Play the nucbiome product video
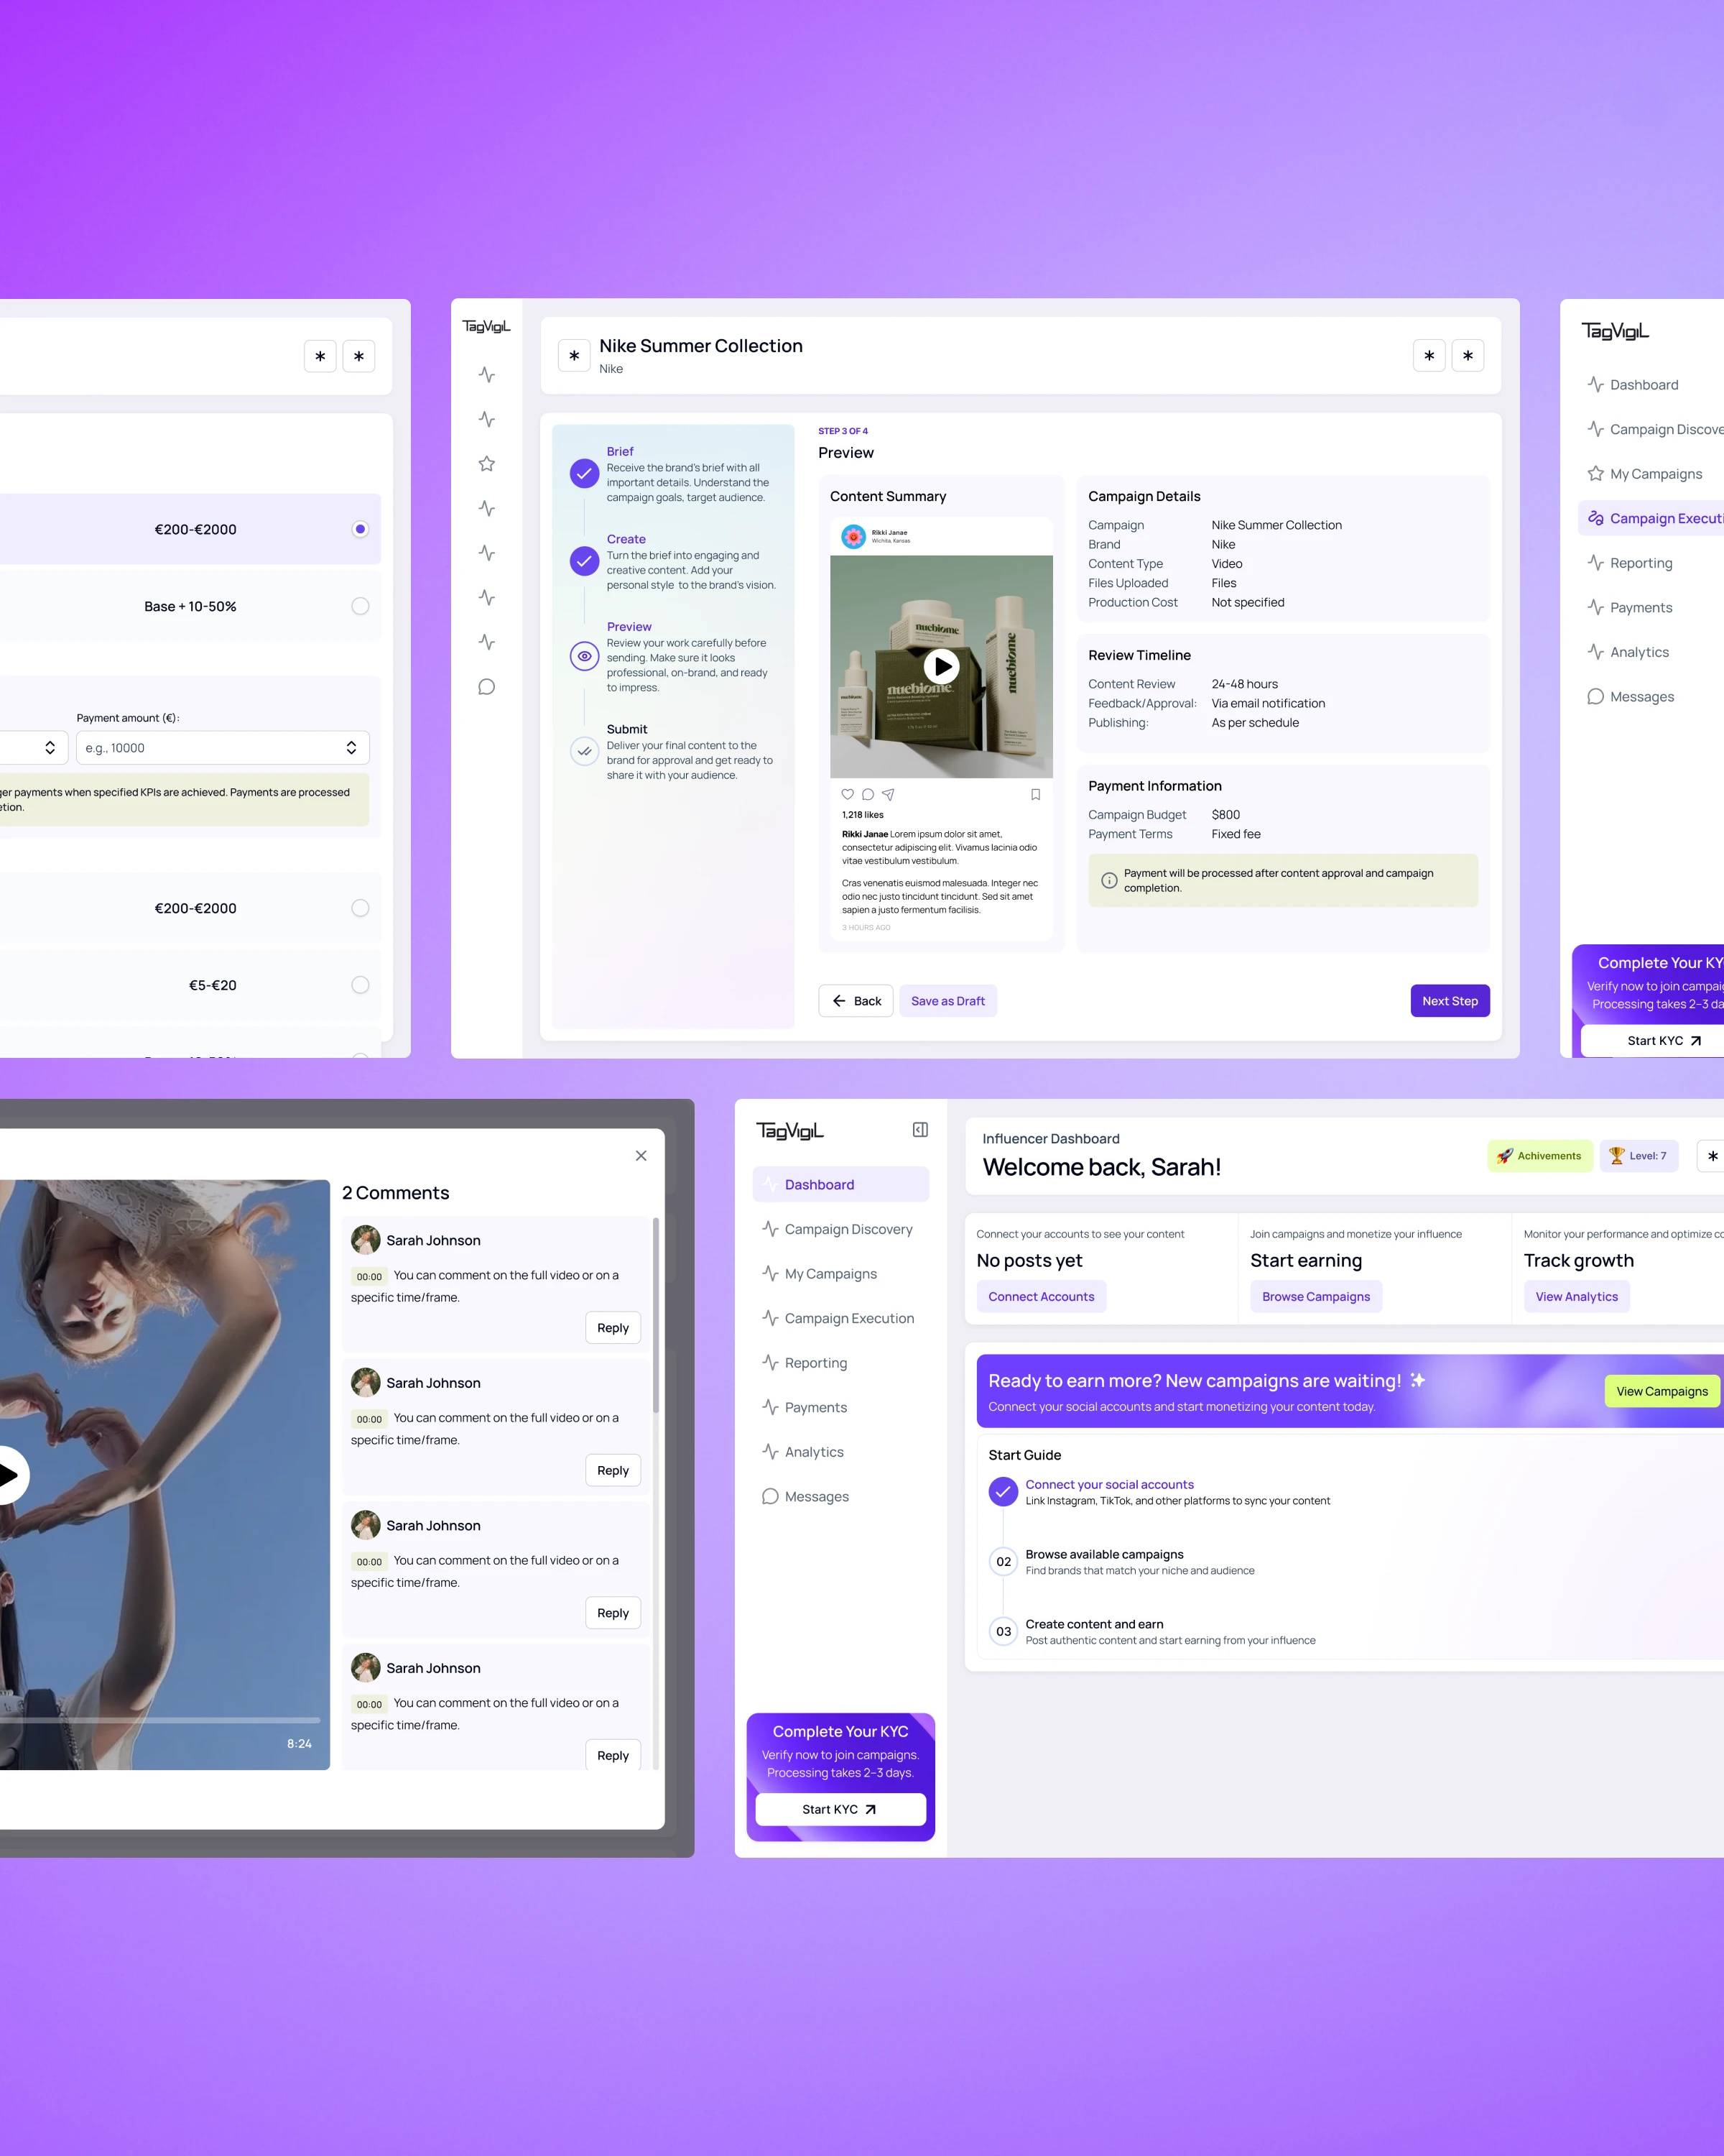 (x=940, y=666)
